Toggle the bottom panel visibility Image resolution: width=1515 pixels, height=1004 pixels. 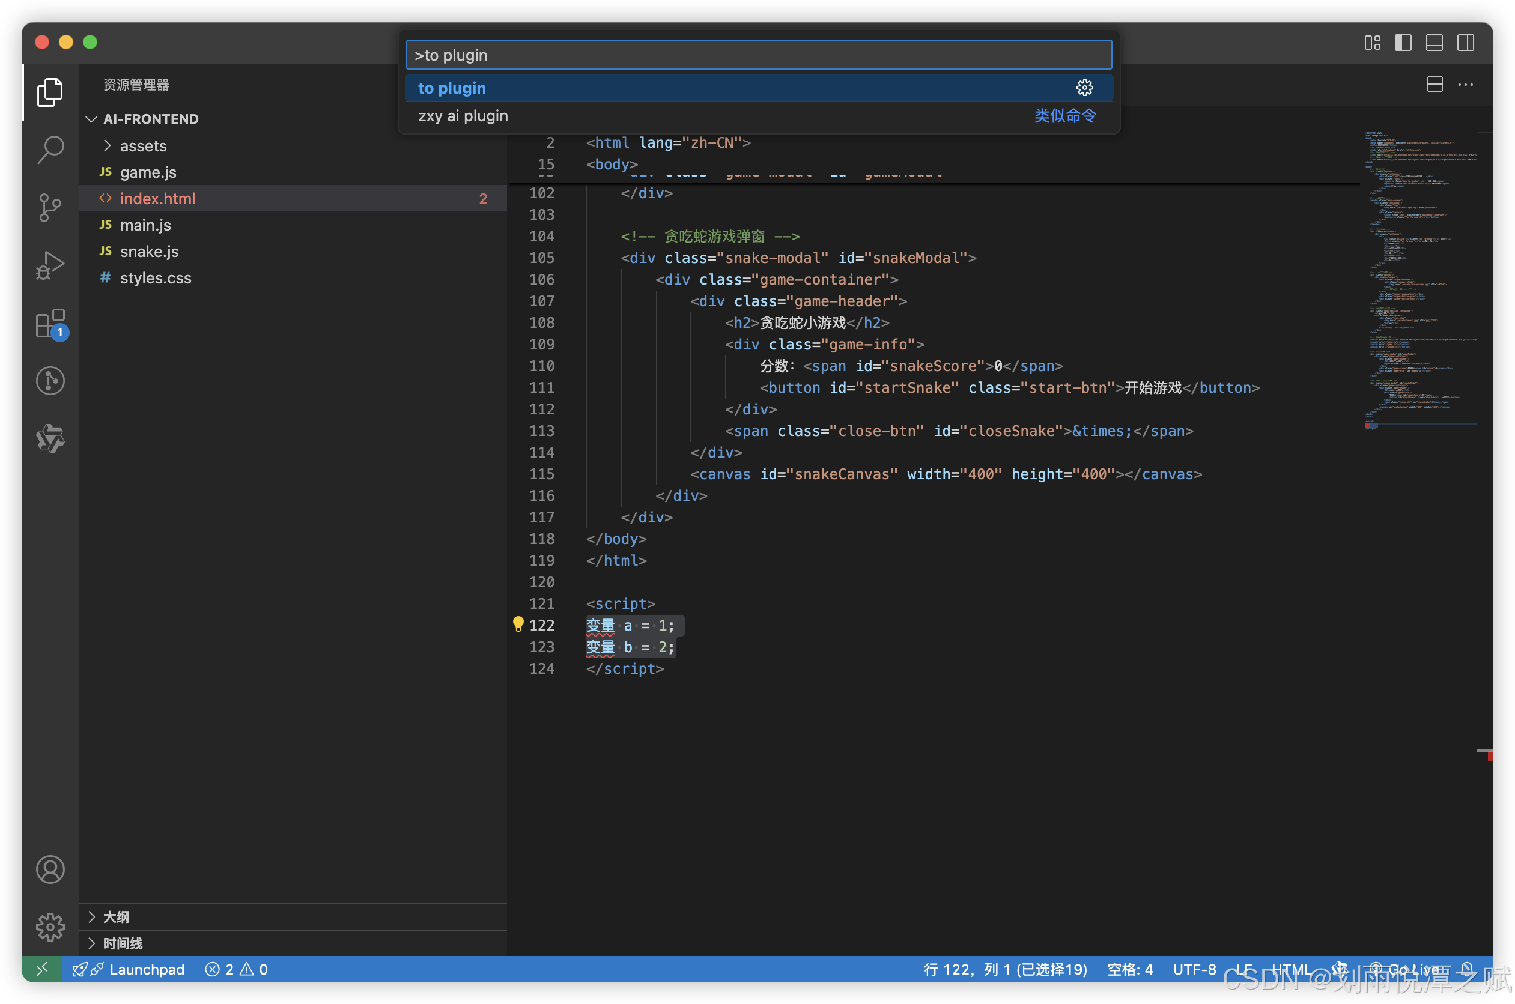1435,43
